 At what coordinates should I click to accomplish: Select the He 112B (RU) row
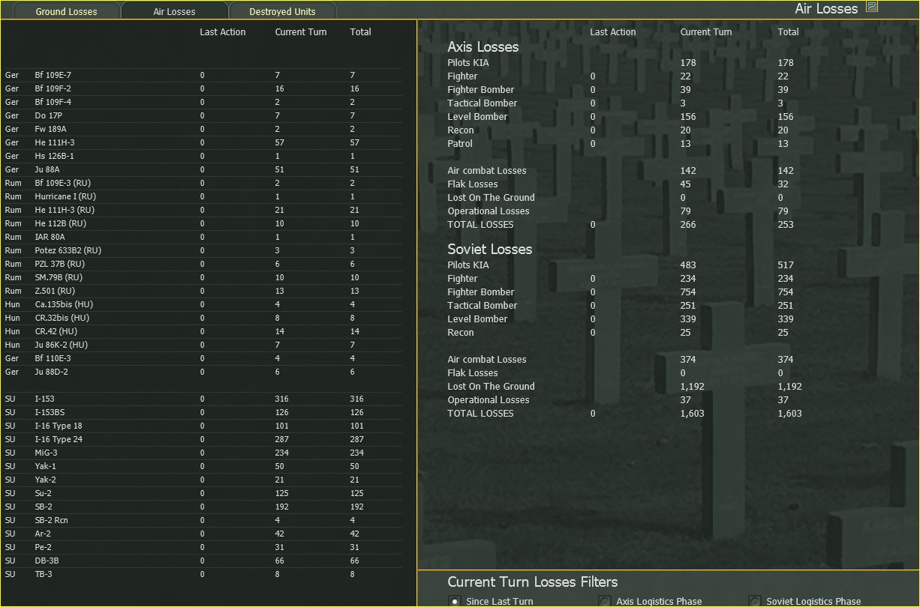pyautogui.click(x=203, y=223)
